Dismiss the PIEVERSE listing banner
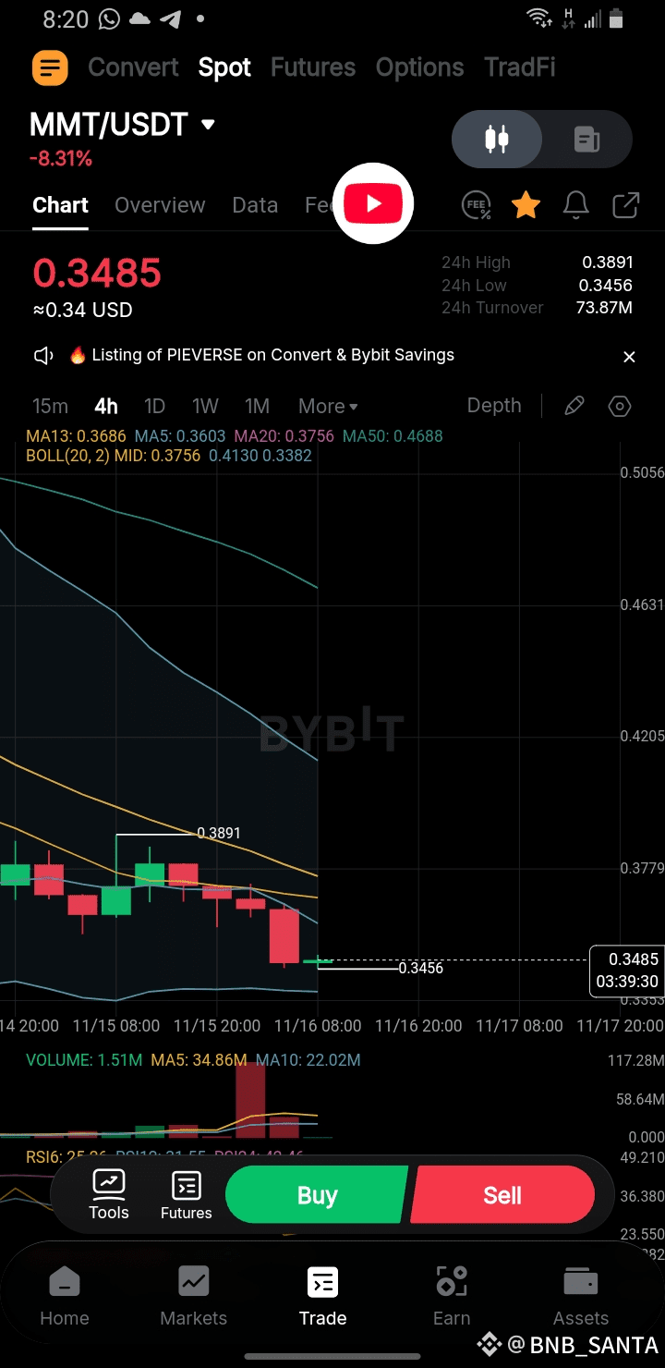665x1368 pixels. tap(629, 357)
